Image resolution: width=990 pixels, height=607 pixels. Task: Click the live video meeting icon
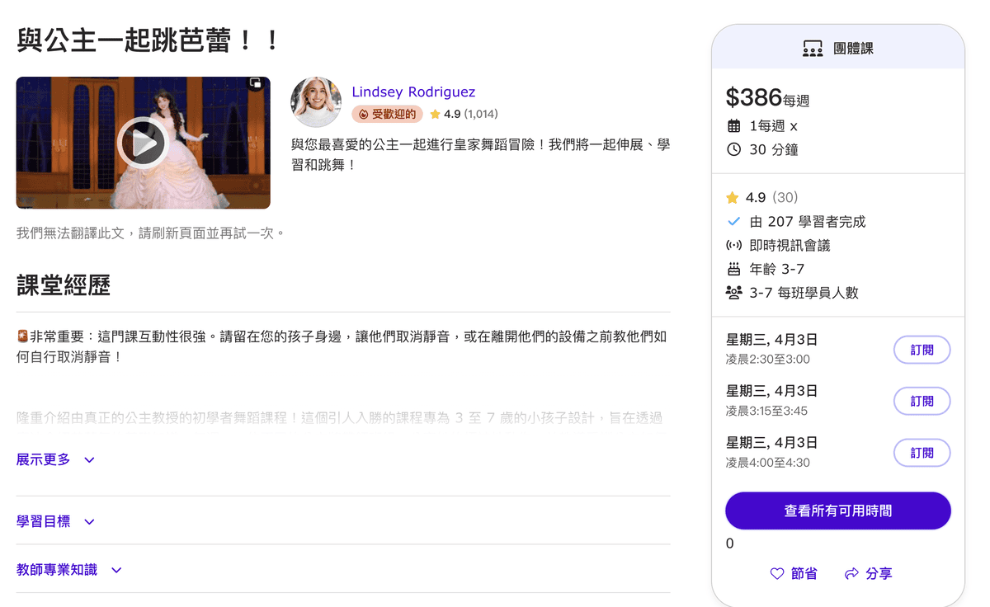[x=733, y=245]
